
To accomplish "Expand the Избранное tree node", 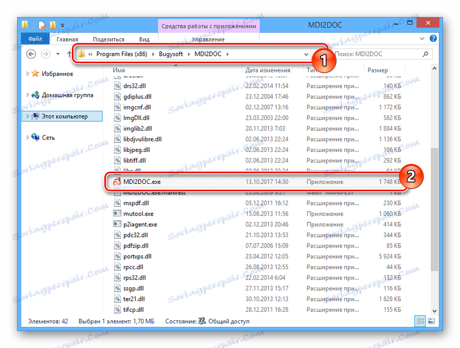I will point(28,73).
